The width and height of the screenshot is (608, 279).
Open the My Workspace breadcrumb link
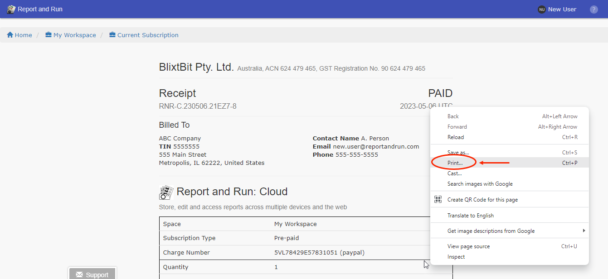74,35
